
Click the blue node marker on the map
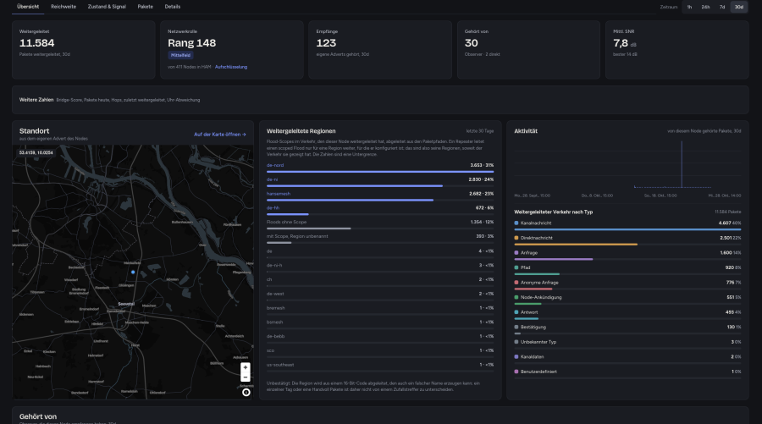tap(133, 272)
